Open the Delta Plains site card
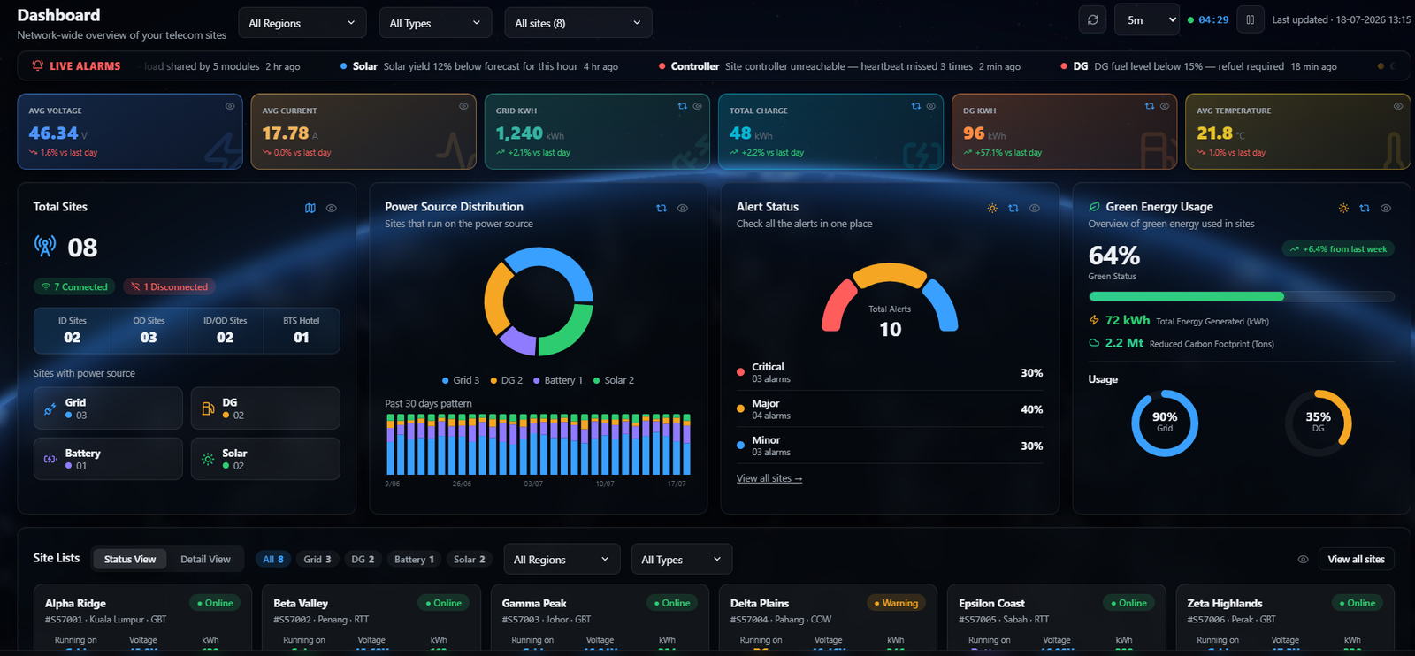The height and width of the screenshot is (656, 1415). coord(827,619)
